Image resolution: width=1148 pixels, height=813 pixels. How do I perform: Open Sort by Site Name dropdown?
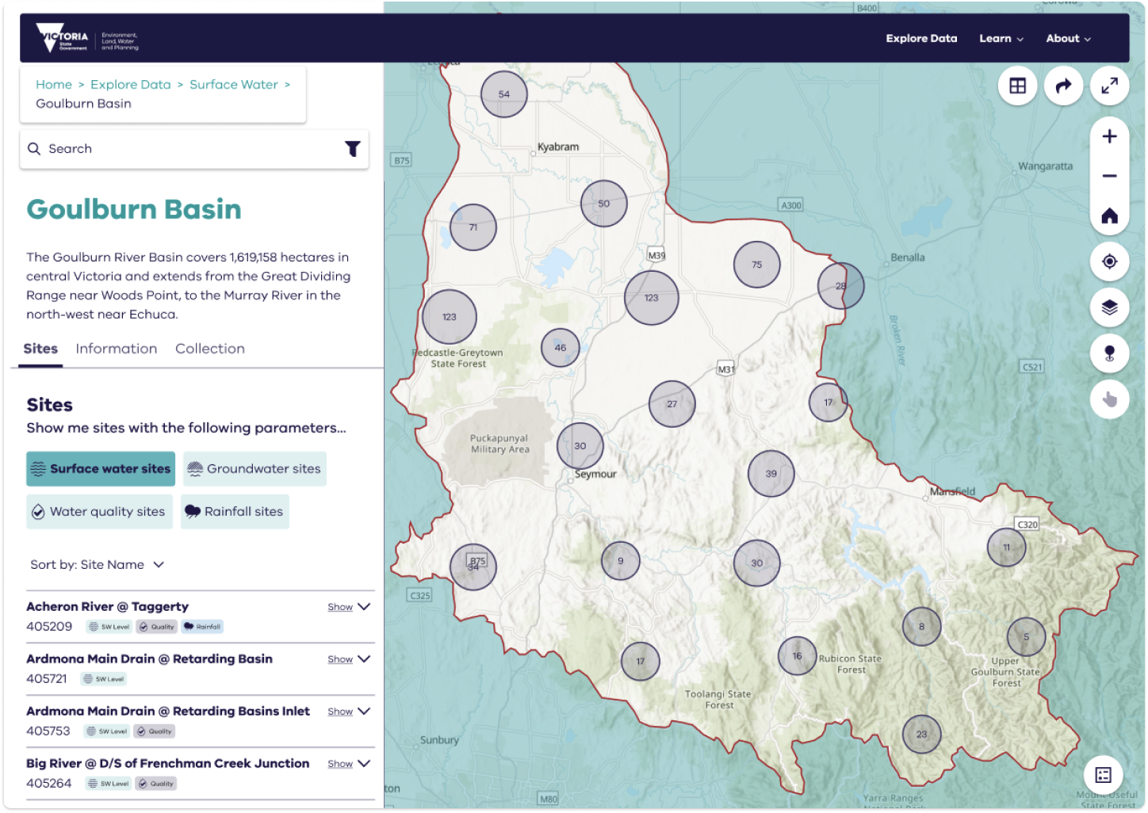(x=97, y=565)
